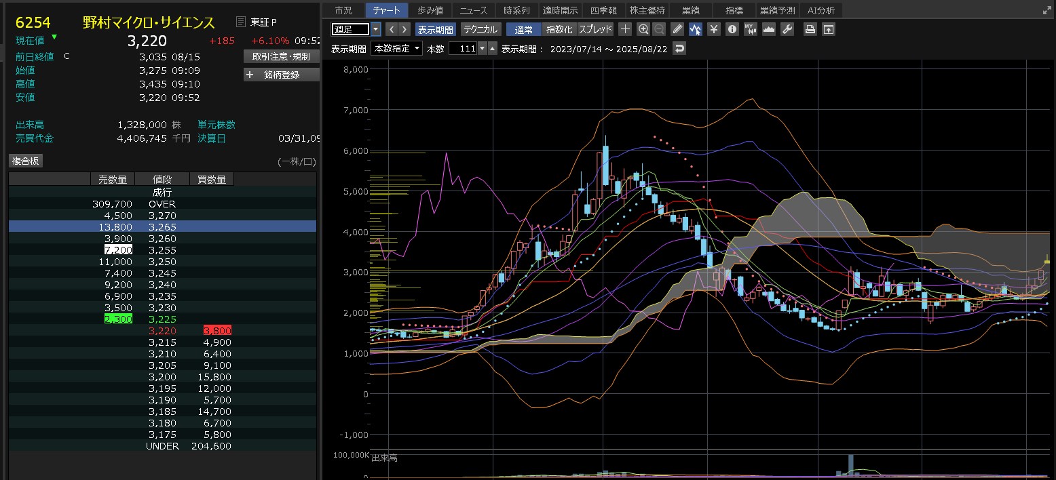Increase the bar count with up arrow

[493, 49]
